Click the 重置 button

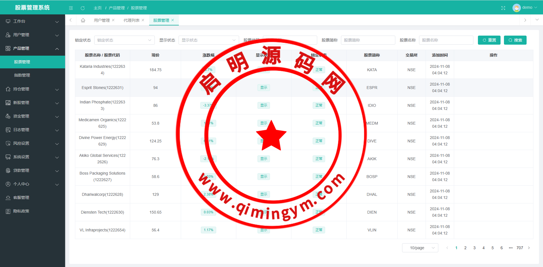489,40
